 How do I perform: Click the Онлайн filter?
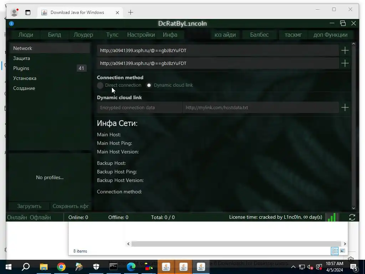pyautogui.click(x=17, y=217)
